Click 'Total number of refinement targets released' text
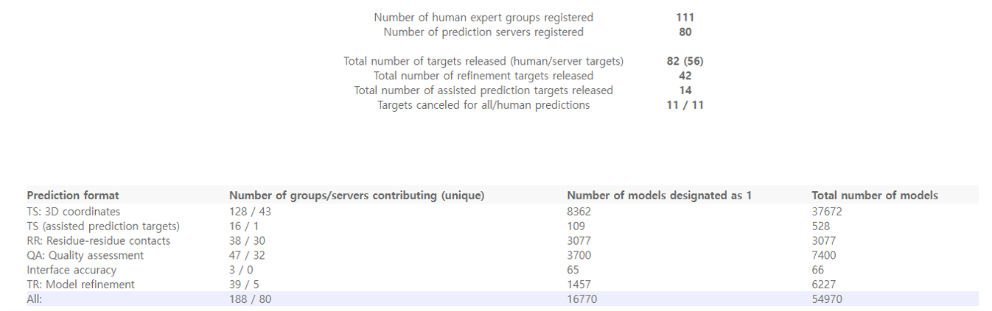This screenshot has height=311, width=992. [483, 76]
